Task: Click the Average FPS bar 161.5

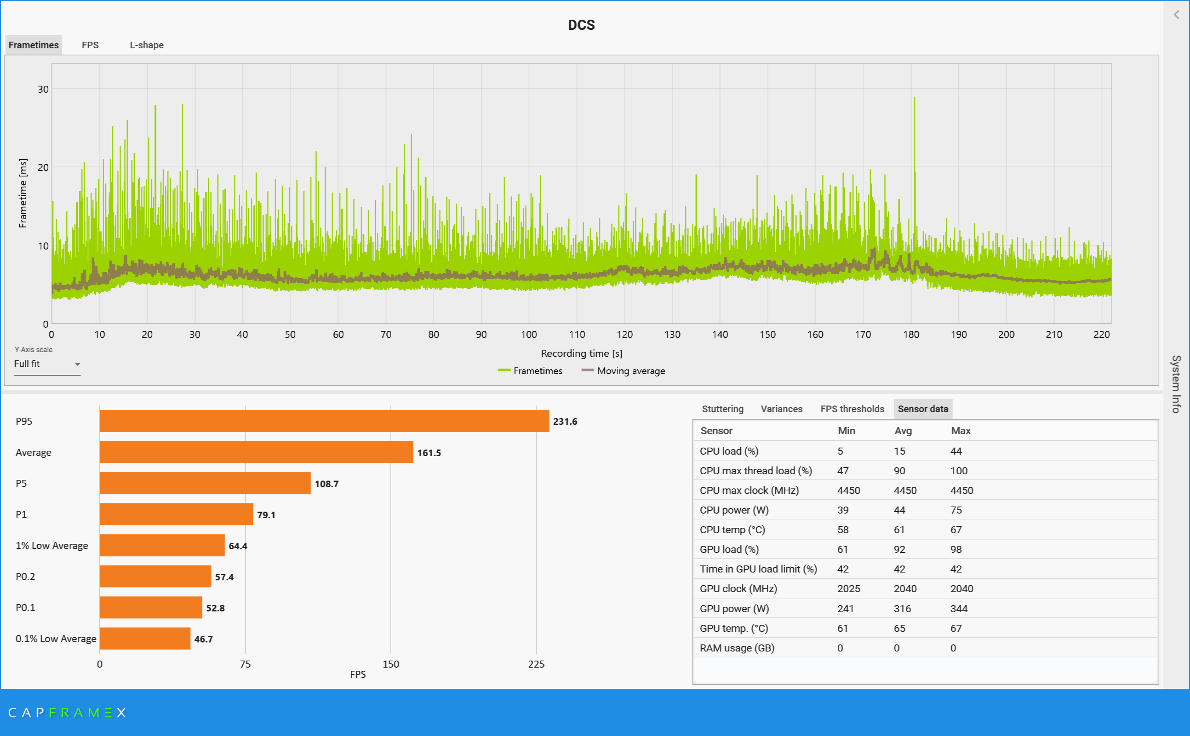Action: coord(256,452)
